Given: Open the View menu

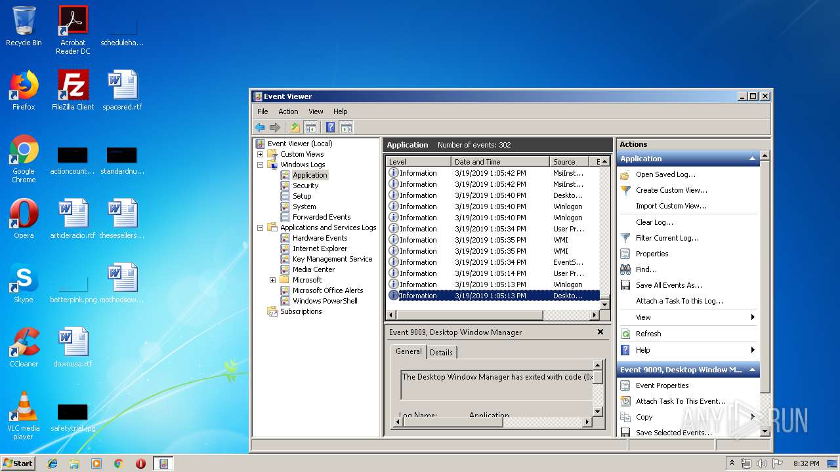Looking at the screenshot, I should pyautogui.click(x=316, y=111).
